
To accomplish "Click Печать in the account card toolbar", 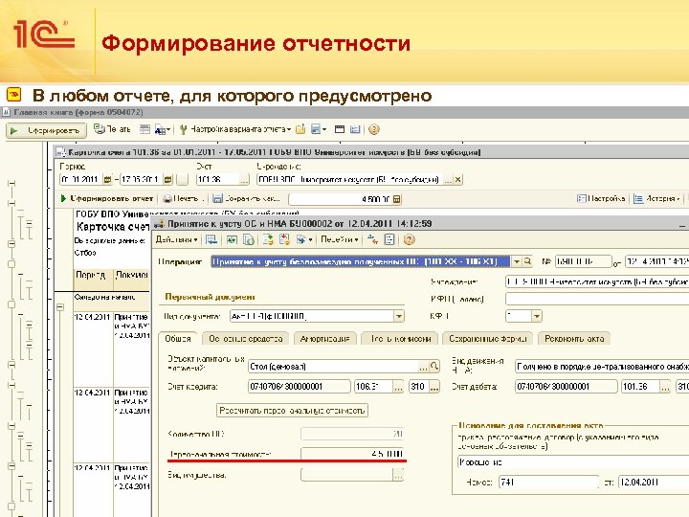I will 181,199.
